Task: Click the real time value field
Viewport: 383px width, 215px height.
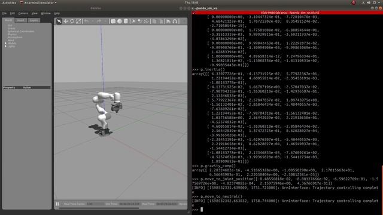Action: [166, 204]
